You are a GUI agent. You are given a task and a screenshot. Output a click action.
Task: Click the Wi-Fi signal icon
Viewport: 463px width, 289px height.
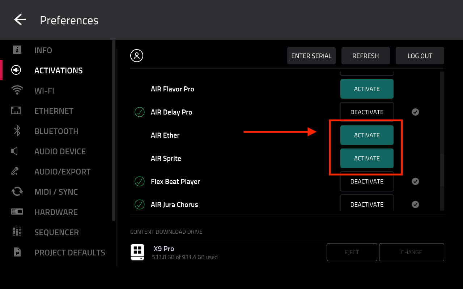point(17,90)
